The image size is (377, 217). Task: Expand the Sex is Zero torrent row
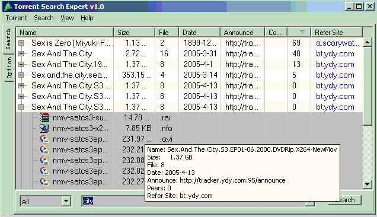point(21,43)
